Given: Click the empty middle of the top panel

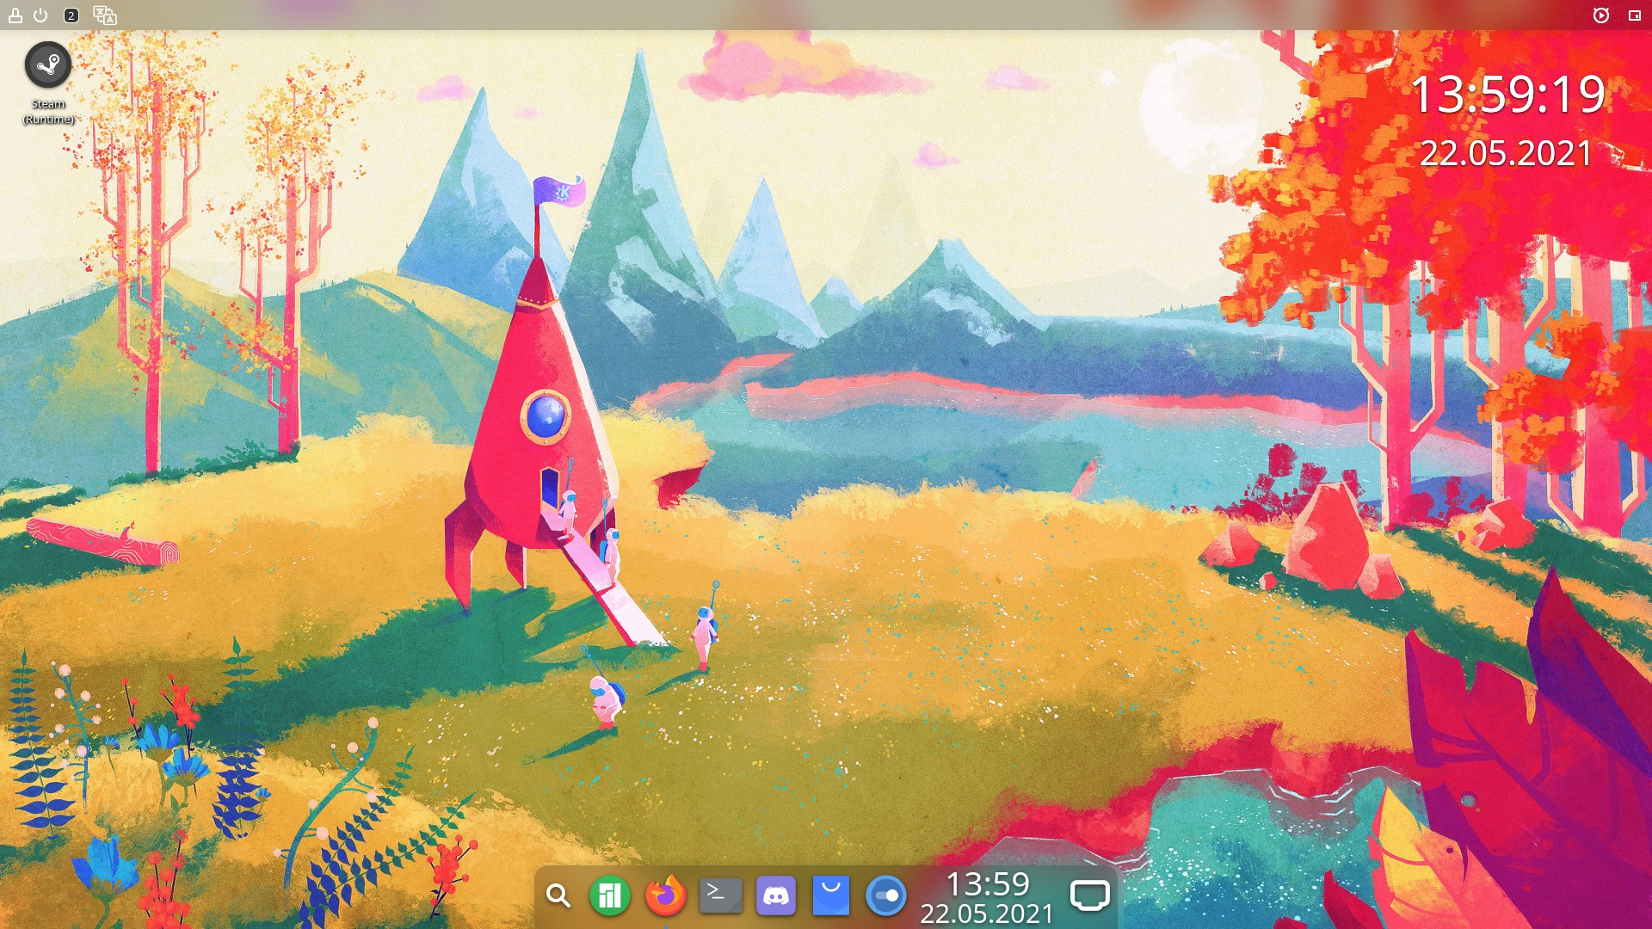Looking at the screenshot, I should tap(826, 15).
